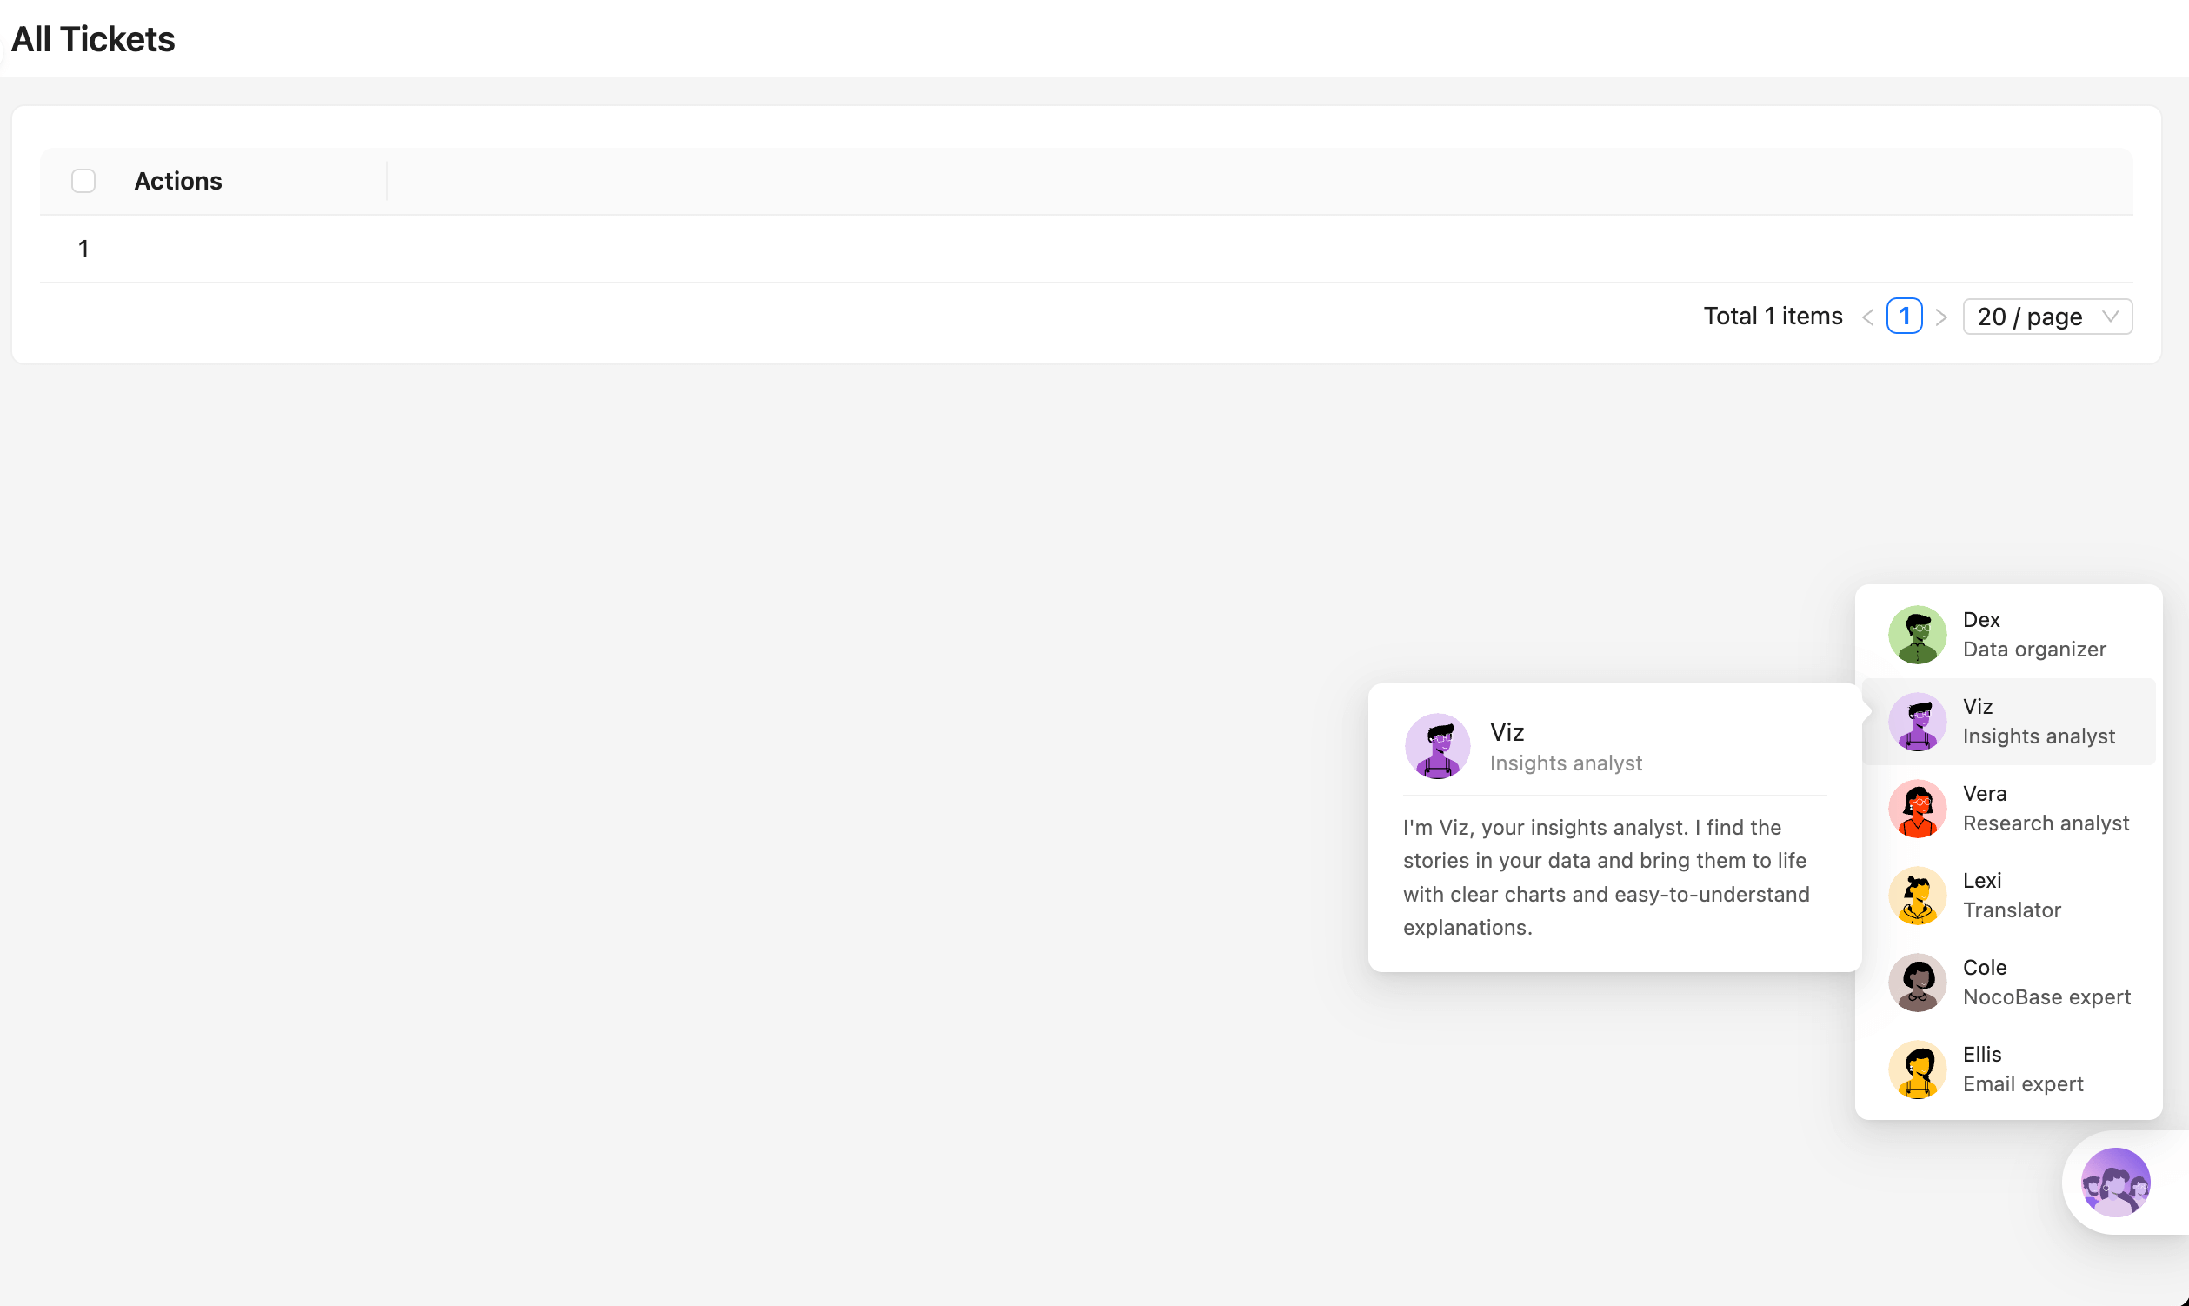
Task: Click Lexi's yellow avatar icon
Action: tap(1916, 896)
